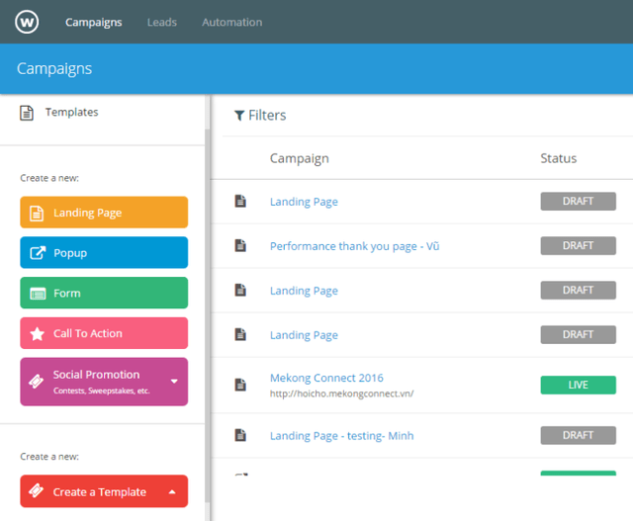This screenshot has height=521, width=633.
Task: Click the page icon beside Mekong Connect 2016
Action: (239, 385)
